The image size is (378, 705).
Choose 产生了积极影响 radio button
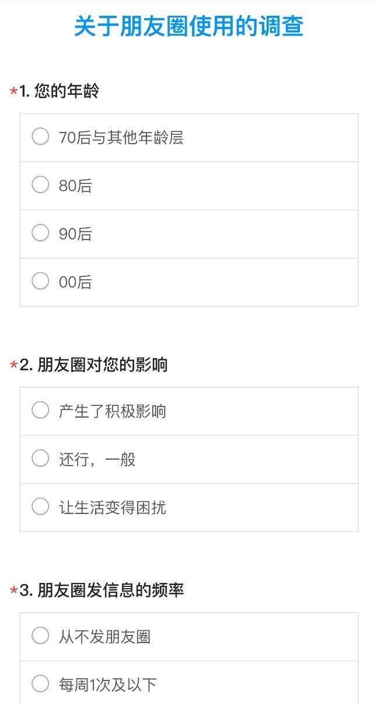point(40,411)
